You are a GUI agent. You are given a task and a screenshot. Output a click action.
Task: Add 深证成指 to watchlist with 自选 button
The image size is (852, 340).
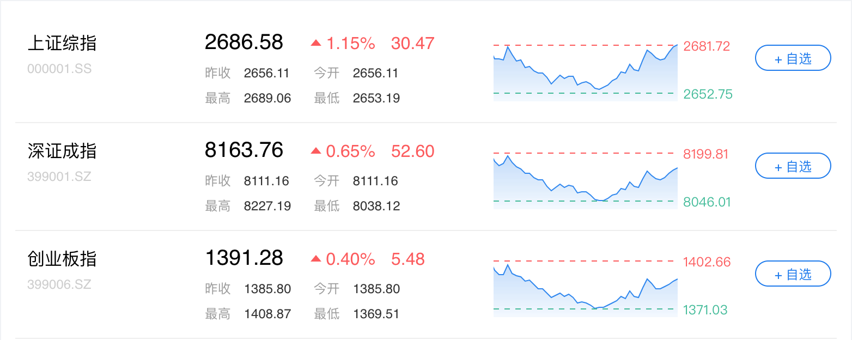(793, 166)
